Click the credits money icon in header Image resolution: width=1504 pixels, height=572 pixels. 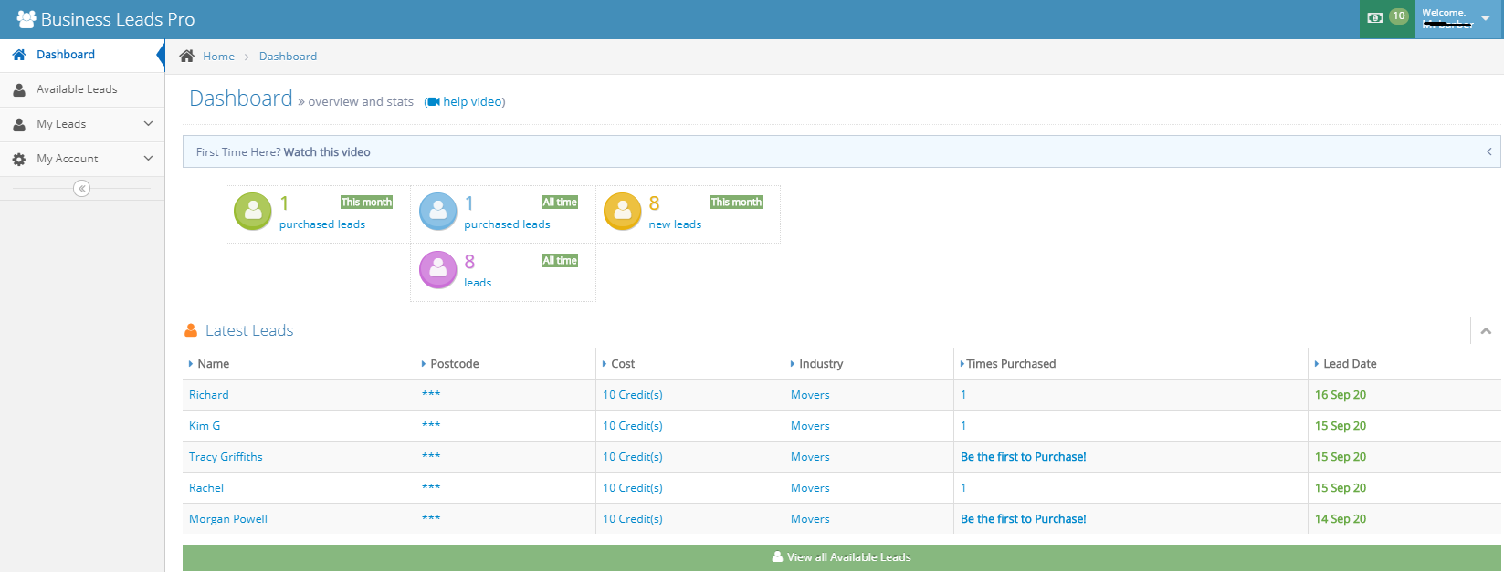pyautogui.click(x=1374, y=17)
